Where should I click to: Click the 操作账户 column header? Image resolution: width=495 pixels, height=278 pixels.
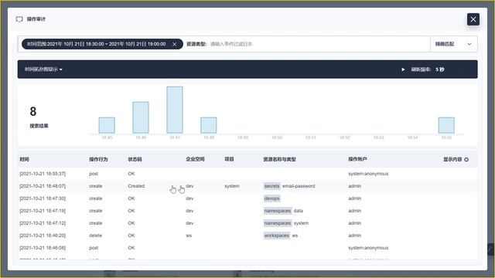tap(357, 159)
